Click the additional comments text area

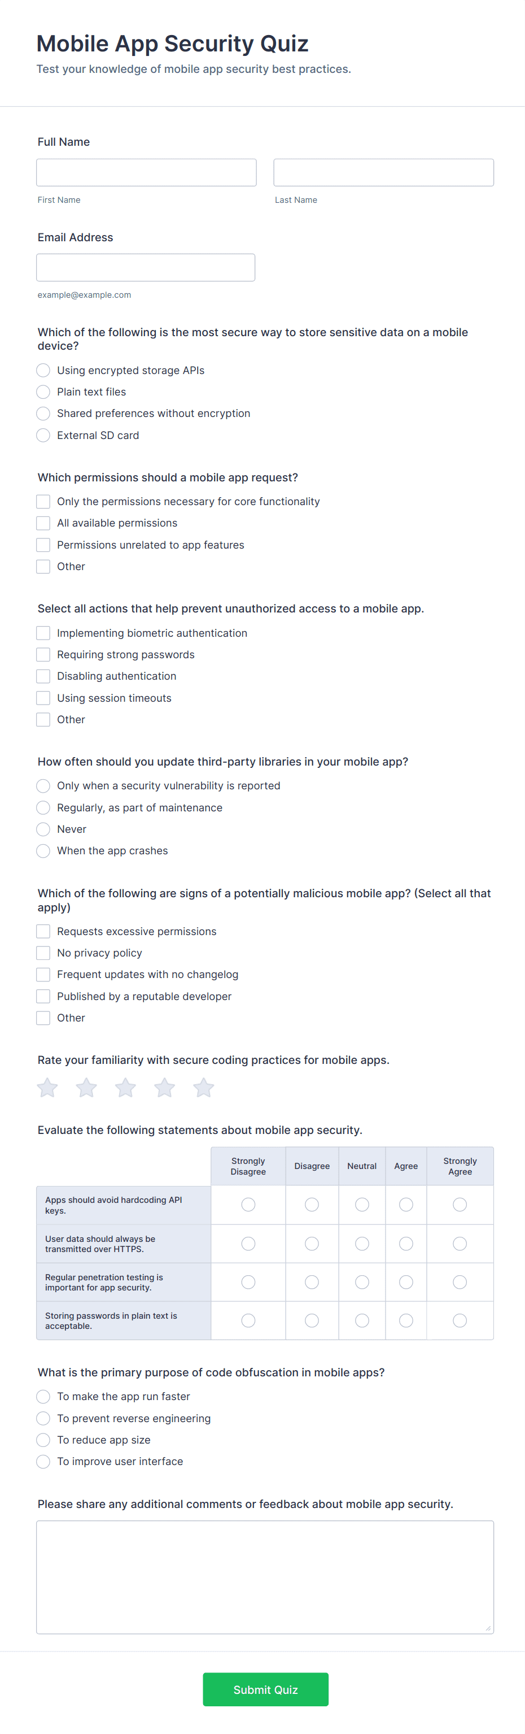pyautogui.click(x=265, y=1576)
